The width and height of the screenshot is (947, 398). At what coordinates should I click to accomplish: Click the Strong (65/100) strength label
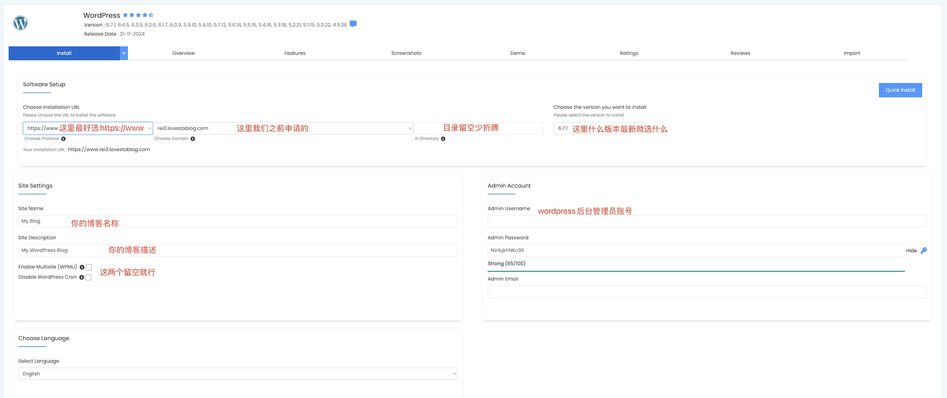[507, 264]
